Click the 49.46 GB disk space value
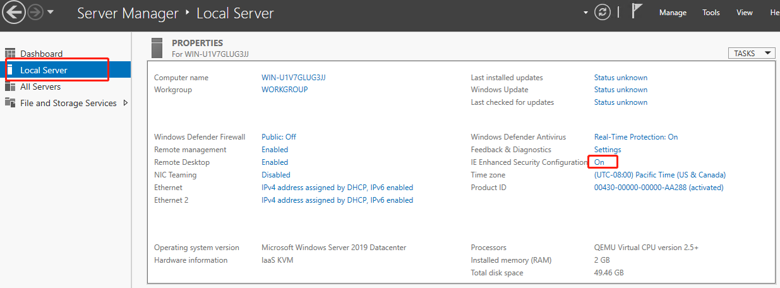The image size is (780, 288). click(x=609, y=273)
